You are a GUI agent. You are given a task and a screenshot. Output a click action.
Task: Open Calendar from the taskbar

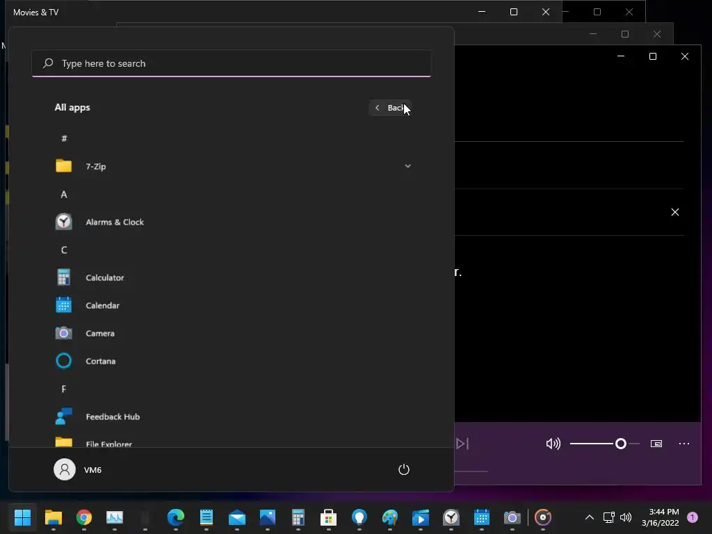click(x=481, y=517)
